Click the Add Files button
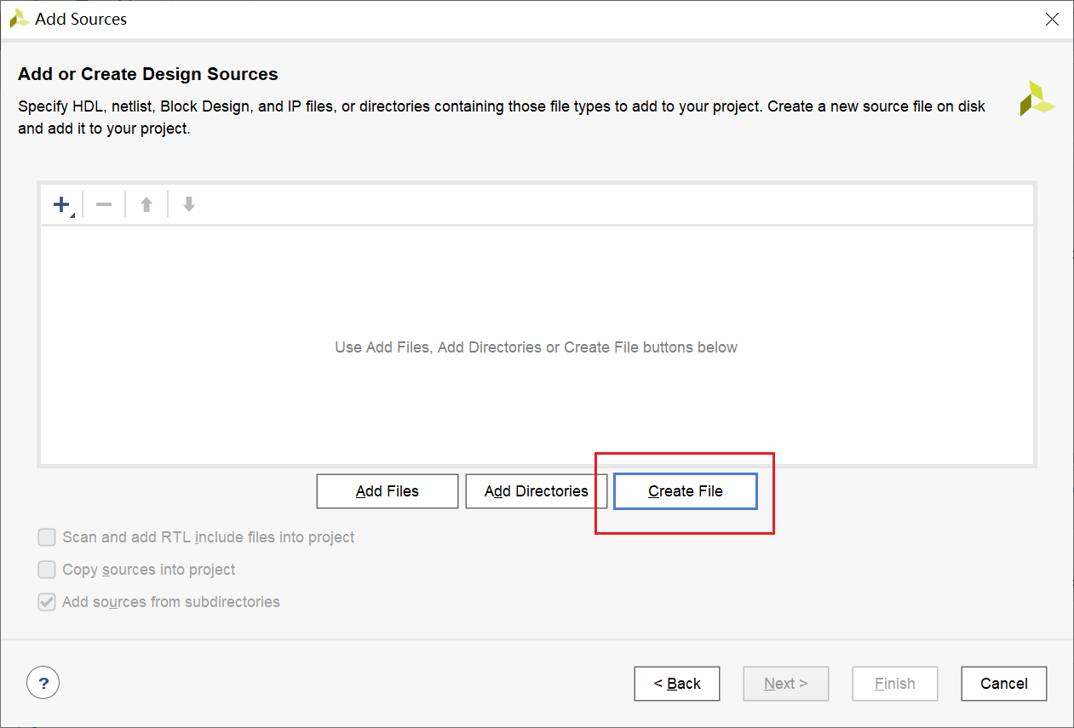The image size is (1074, 728). (x=388, y=491)
